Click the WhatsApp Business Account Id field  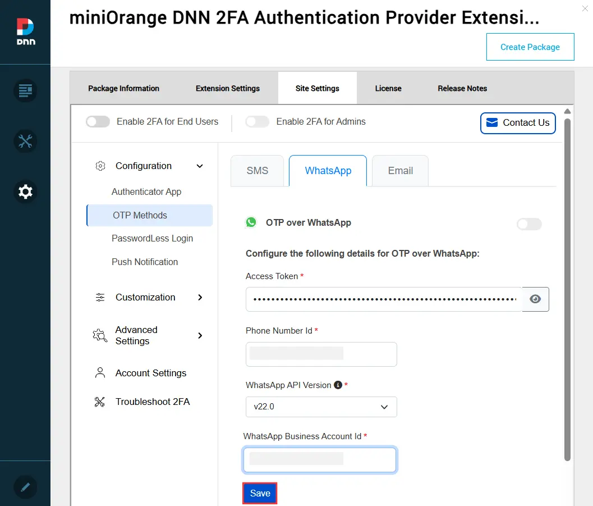click(x=320, y=460)
